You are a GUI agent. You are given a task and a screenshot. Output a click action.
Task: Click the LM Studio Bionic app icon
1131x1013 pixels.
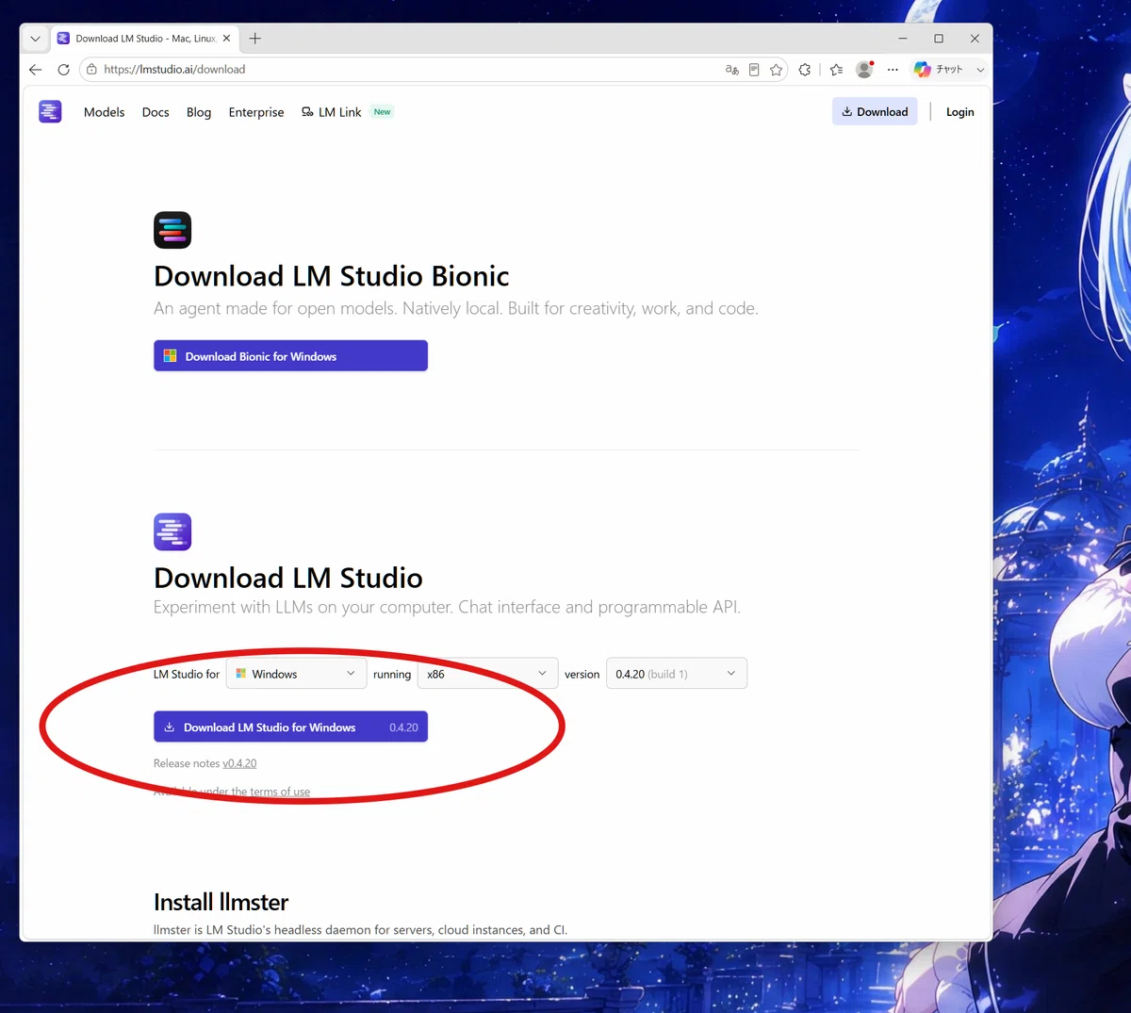tap(172, 230)
